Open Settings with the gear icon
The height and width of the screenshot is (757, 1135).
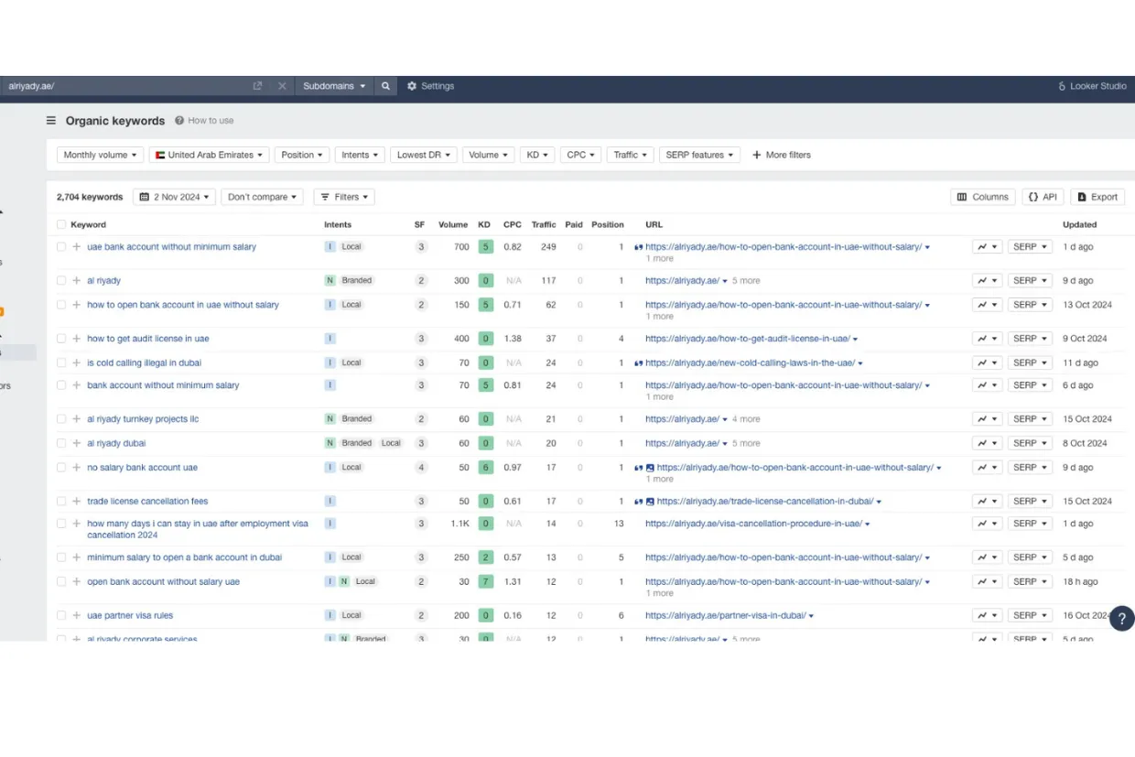click(430, 86)
